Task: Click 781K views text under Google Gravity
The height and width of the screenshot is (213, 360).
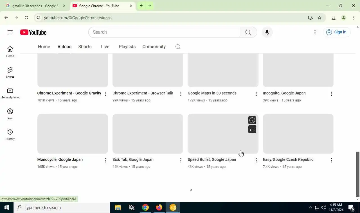Action: point(46,100)
